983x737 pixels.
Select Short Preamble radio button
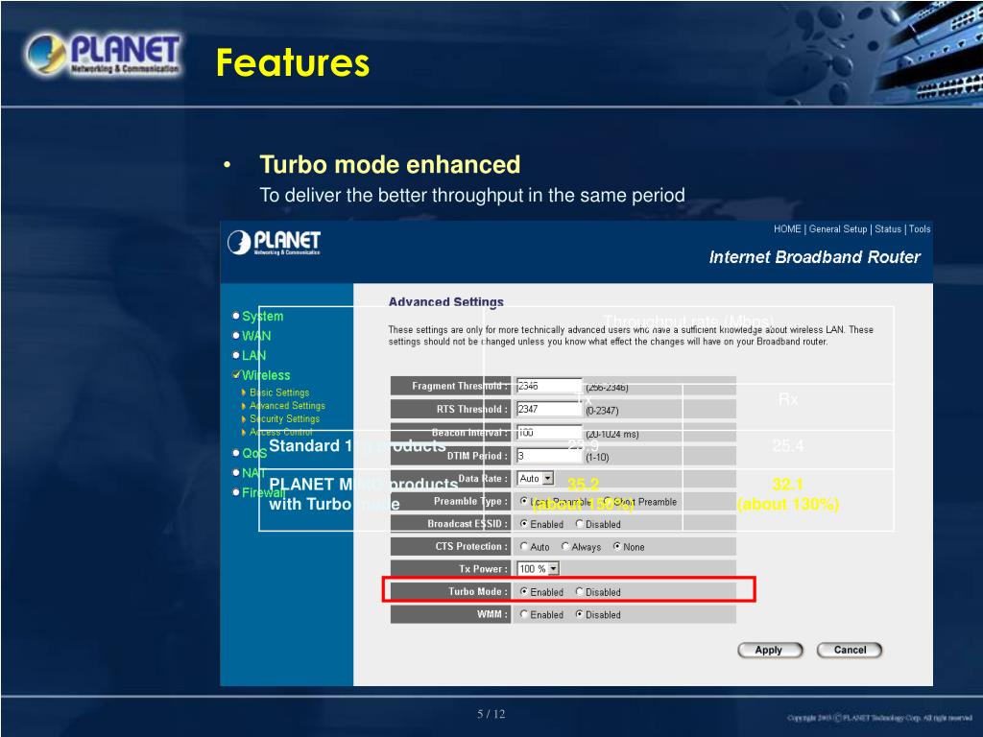608,501
